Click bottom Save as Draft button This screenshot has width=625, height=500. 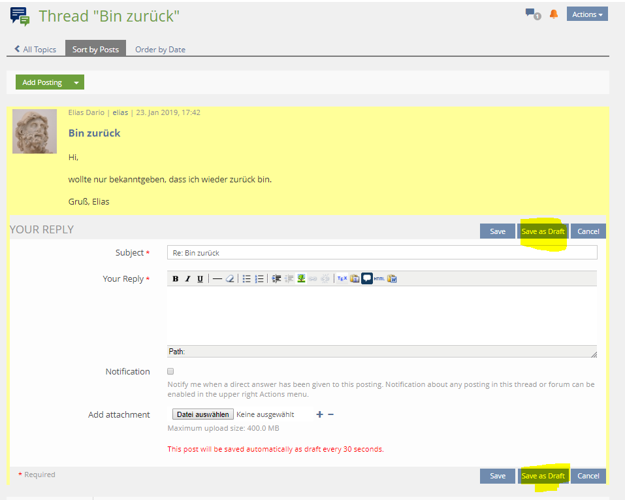543,476
